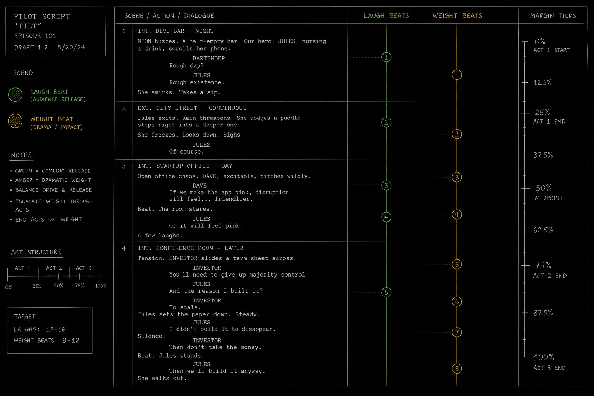
Task: Click the Target box heading
Action: [25, 316]
